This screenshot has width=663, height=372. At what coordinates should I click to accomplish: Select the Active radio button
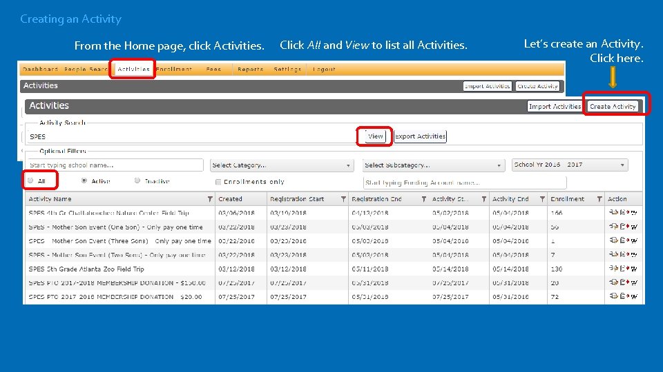pos(84,180)
